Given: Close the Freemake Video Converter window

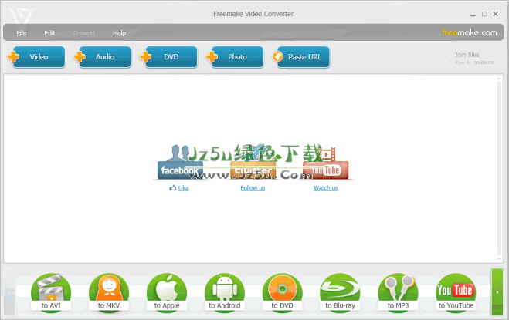Looking at the screenshot, I should 495,14.
